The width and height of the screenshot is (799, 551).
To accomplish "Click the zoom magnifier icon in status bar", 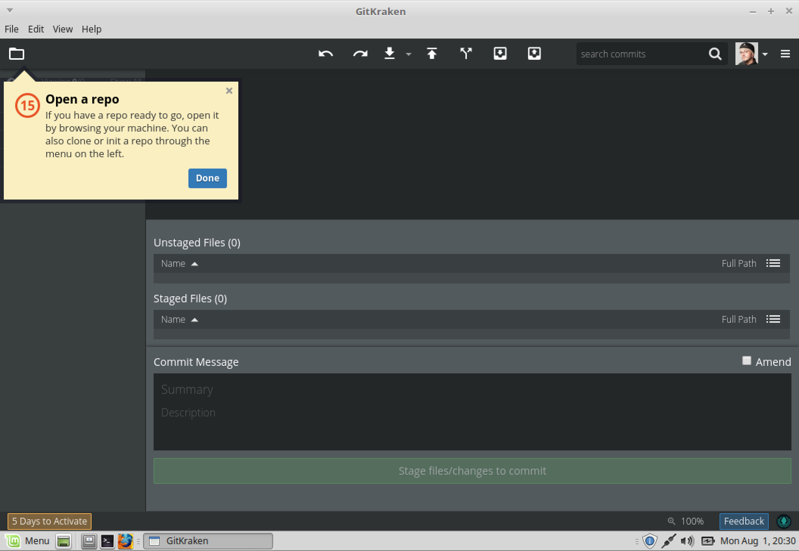I will pos(672,521).
